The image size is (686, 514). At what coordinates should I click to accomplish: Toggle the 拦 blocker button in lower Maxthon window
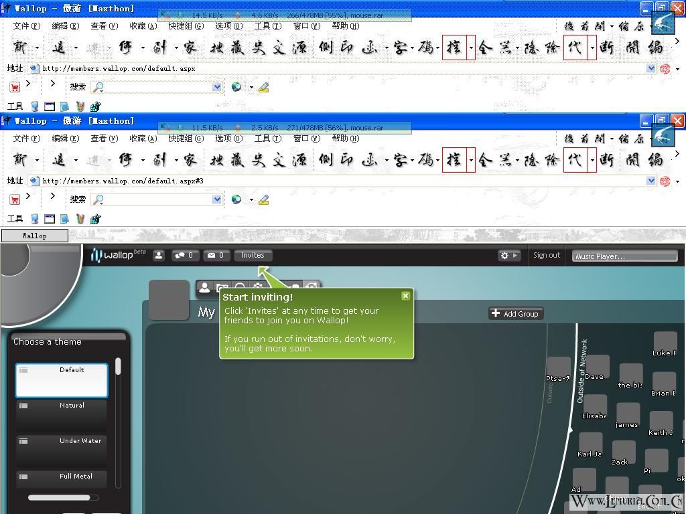pyautogui.click(x=454, y=160)
